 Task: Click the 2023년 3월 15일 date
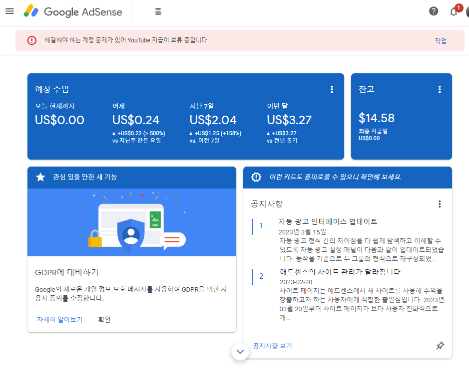tap(302, 232)
